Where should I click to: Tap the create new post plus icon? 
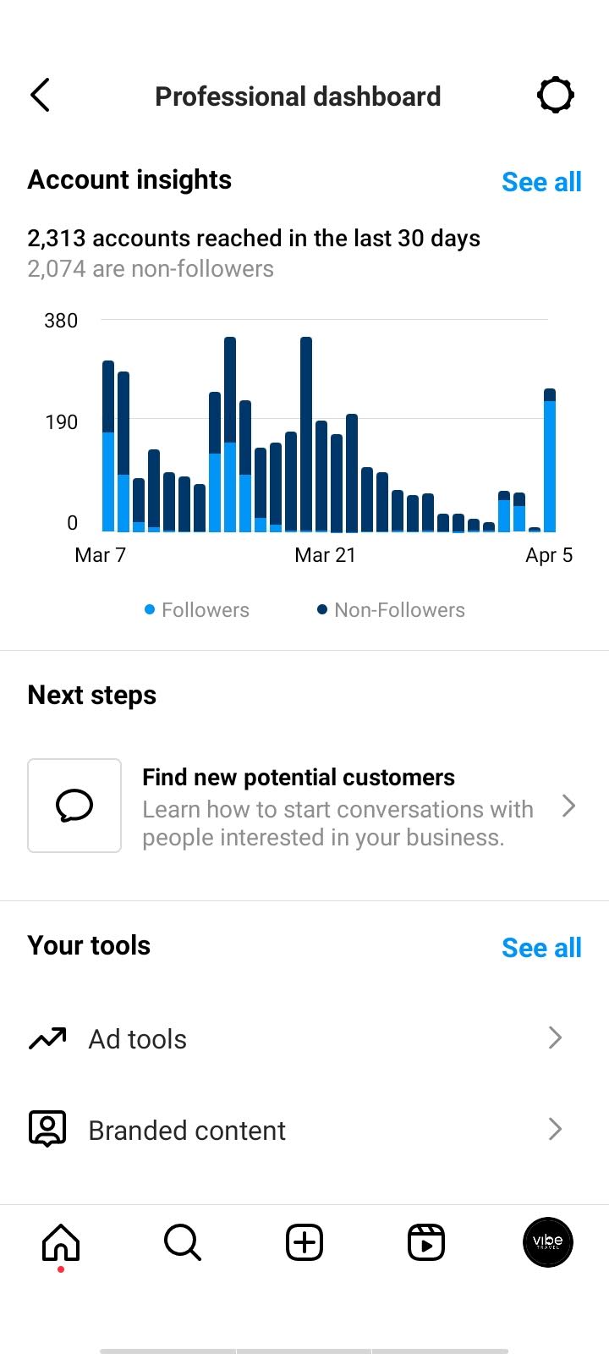click(304, 1242)
